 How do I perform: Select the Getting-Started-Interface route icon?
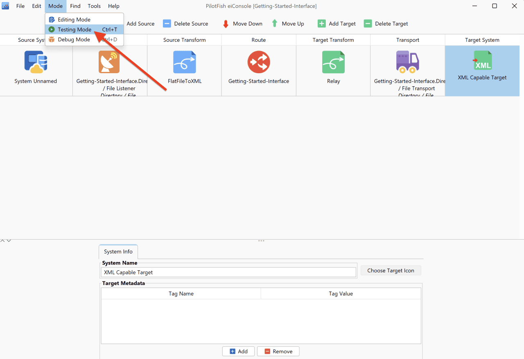coord(259,62)
